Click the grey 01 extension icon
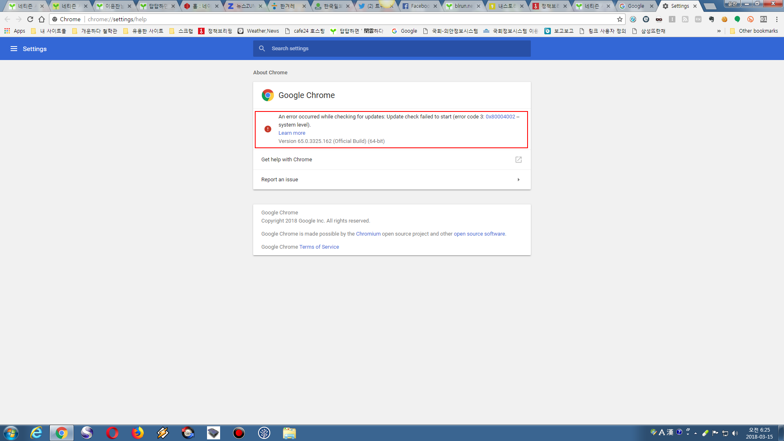The image size is (784, 441). [764, 19]
